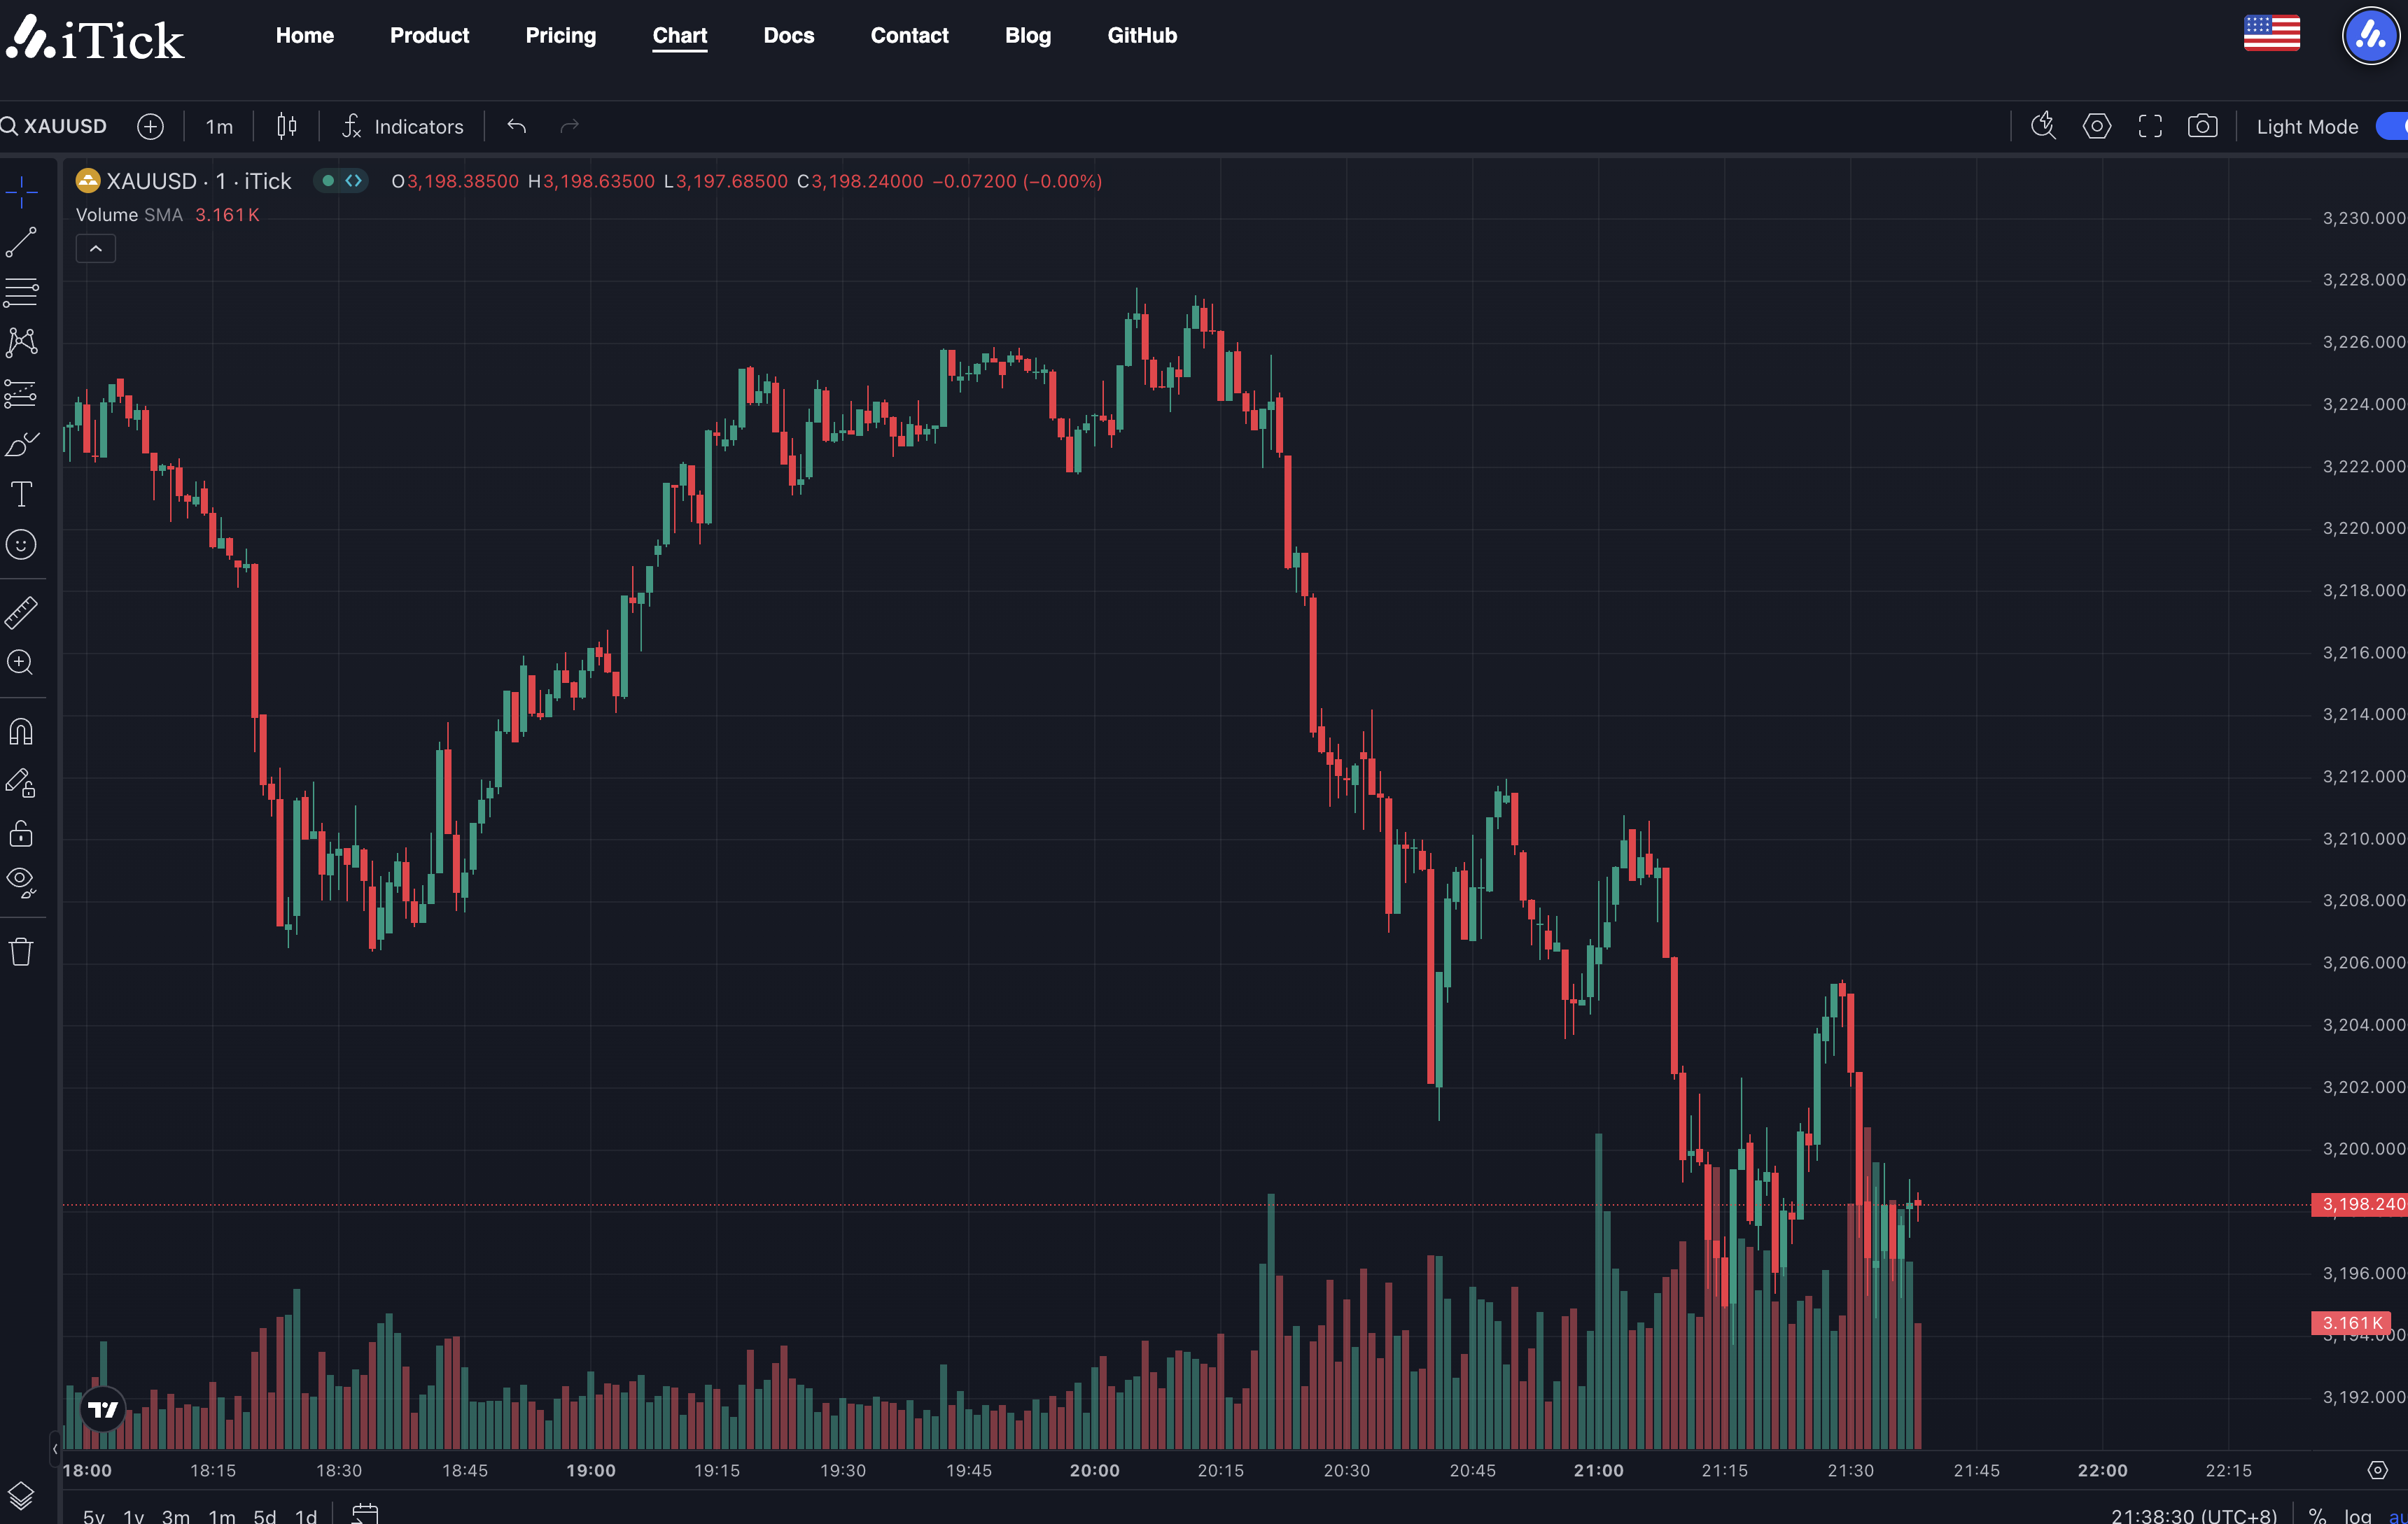Go to the Docs page
Screen dimensions: 2408x1524
(x=789, y=35)
